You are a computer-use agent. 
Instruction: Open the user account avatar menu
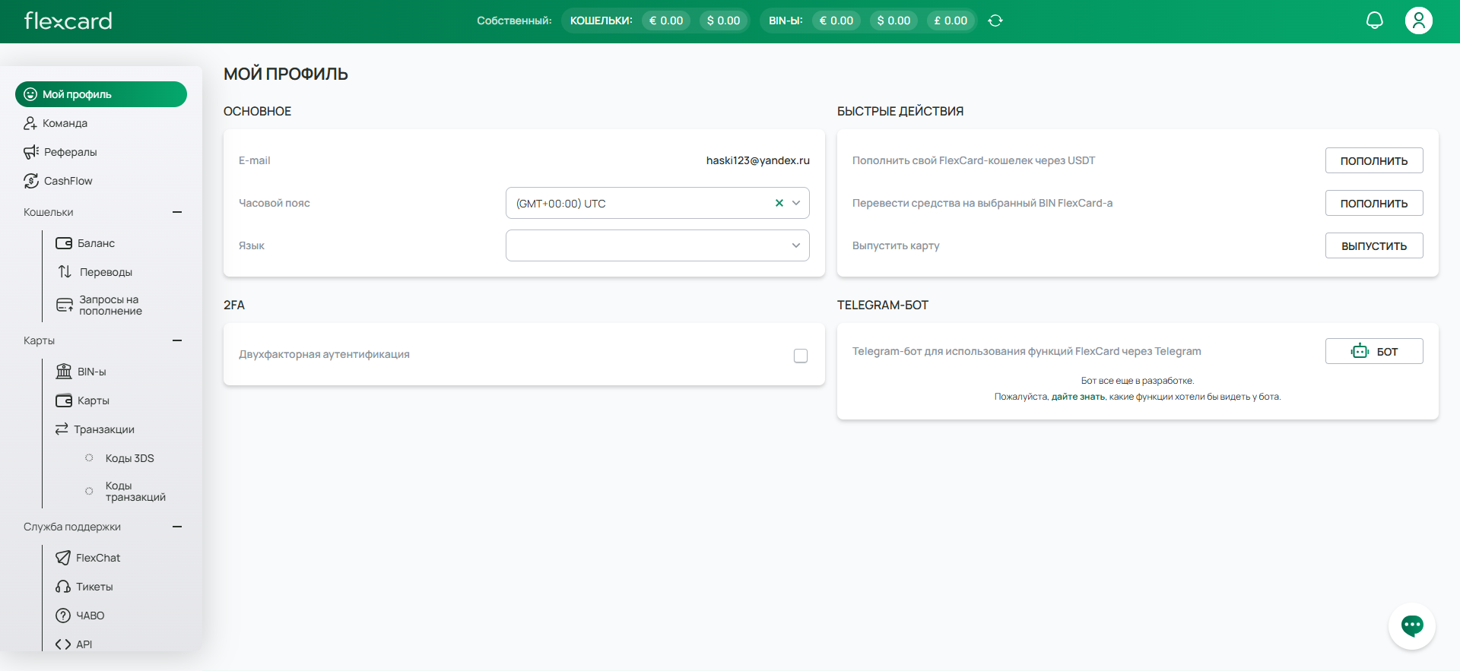tap(1419, 21)
